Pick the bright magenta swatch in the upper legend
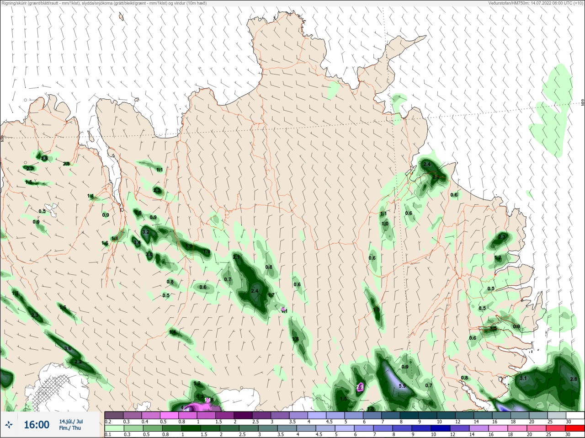 [x=169, y=416]
